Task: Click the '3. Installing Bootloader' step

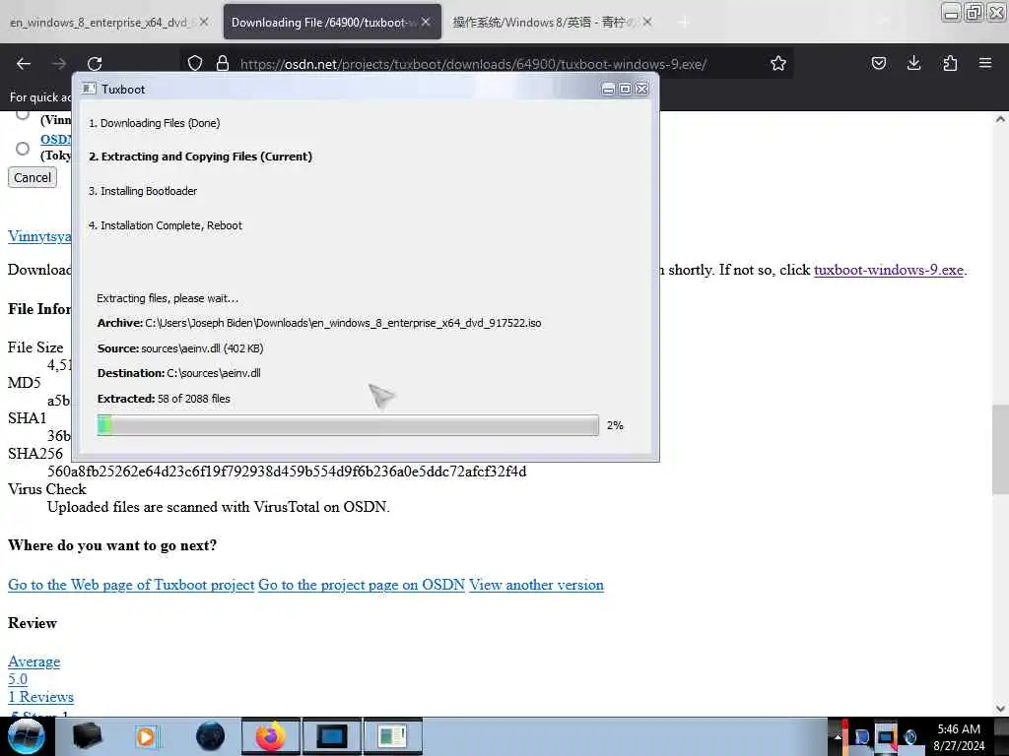Action: (x=143, y=191)
